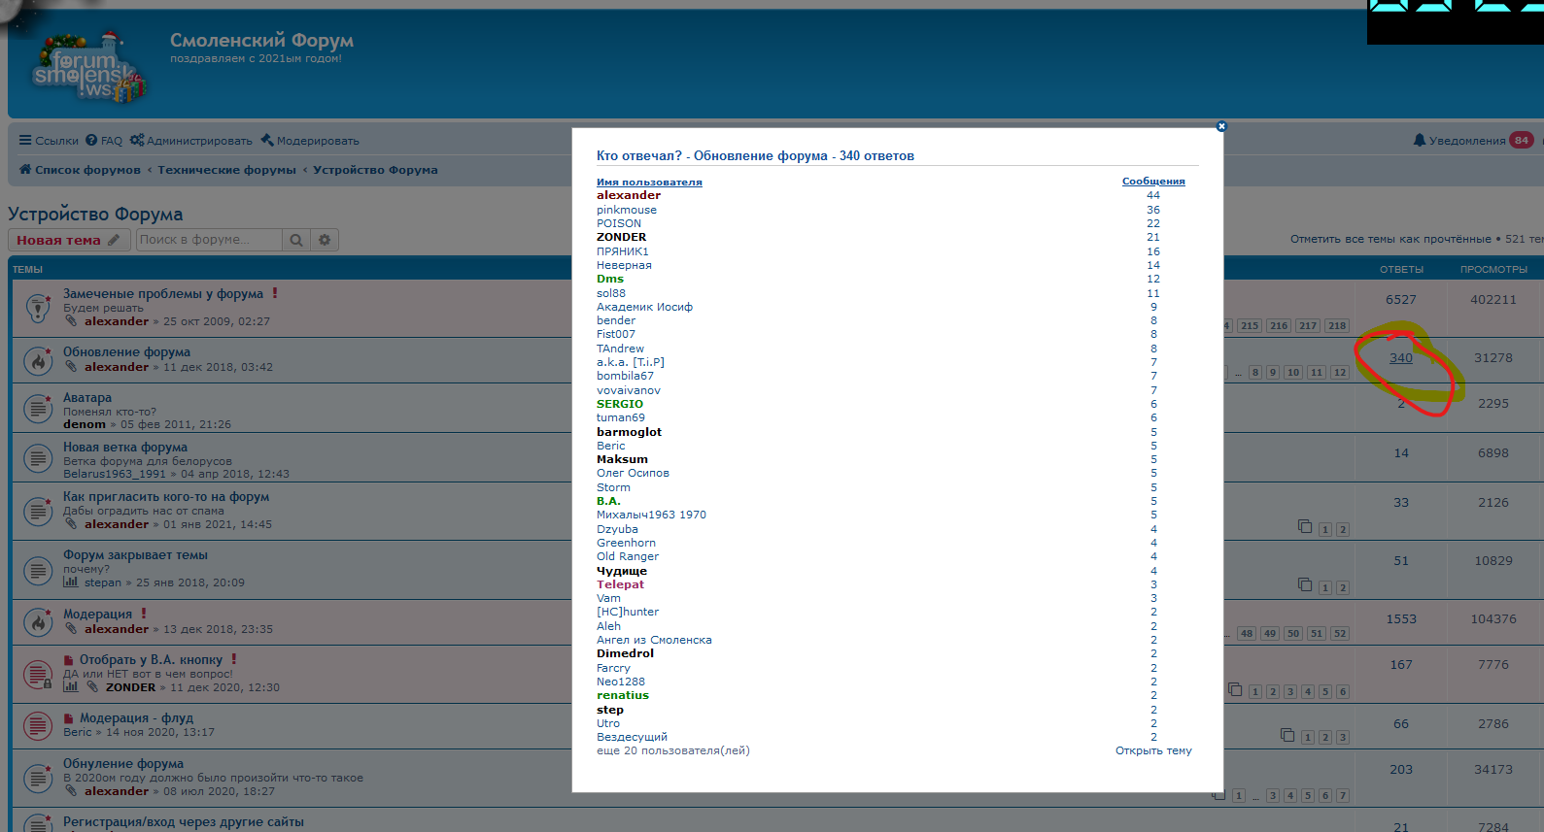Go to page 215 of Замеченые проблемы
1544x832 pixels.
point(1250,326)
